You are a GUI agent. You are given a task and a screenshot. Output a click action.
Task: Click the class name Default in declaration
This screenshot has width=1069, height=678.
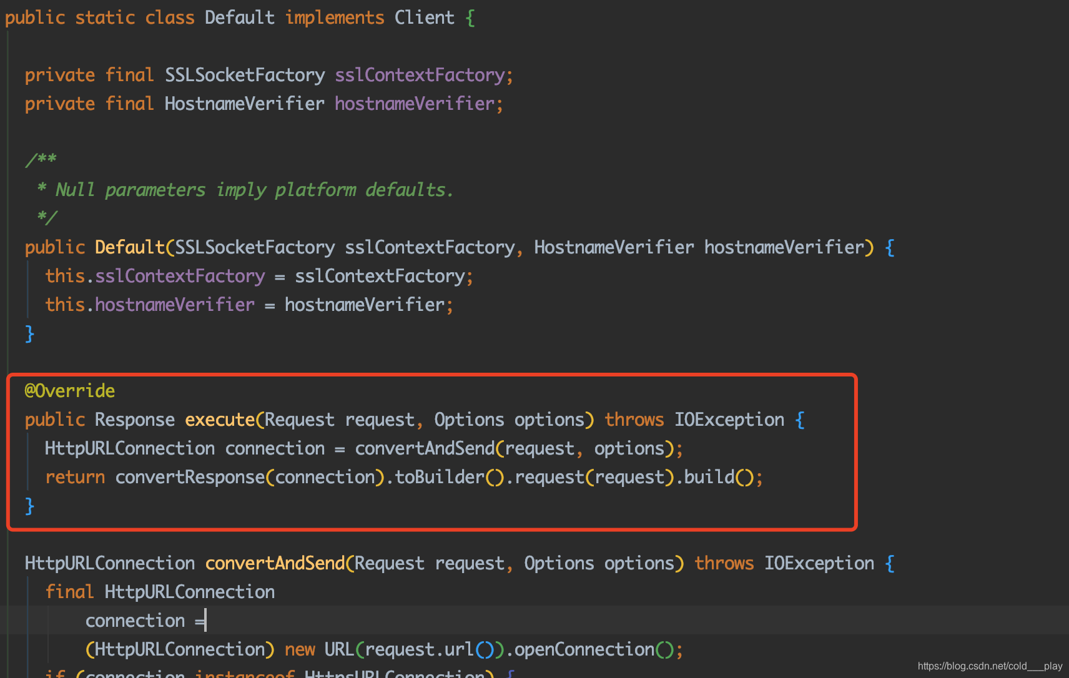click(x=240, y=17)
